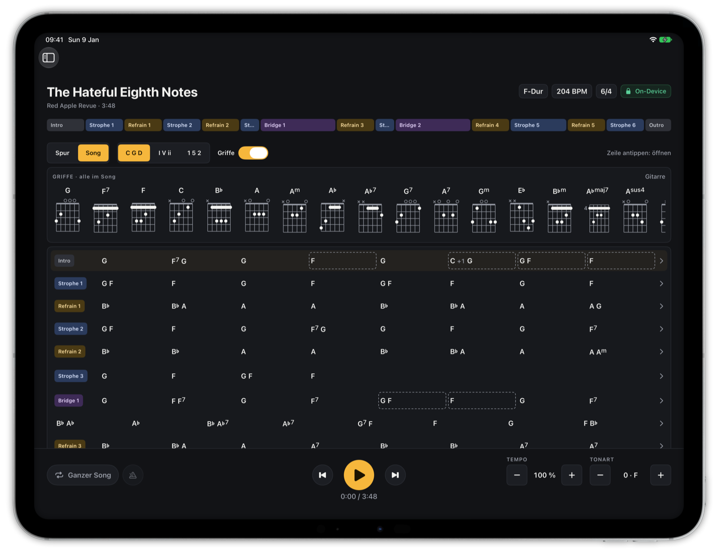Choose I V ii Roman numeral notation
Screen dimensions: 718x552
pyautogui.click(x=165, y=153)
